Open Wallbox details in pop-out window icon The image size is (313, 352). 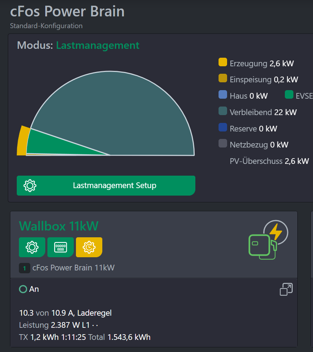point(286,289)
